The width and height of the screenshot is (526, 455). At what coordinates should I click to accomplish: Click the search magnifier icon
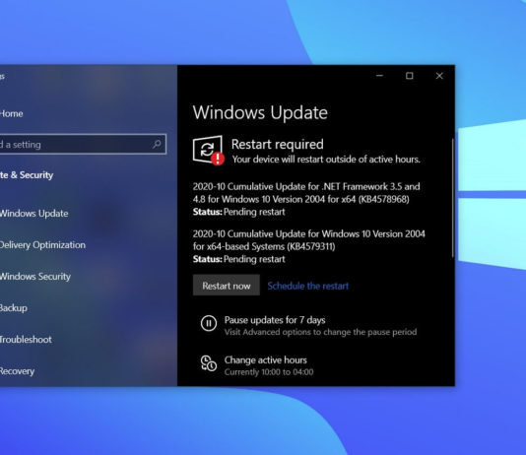157,144
